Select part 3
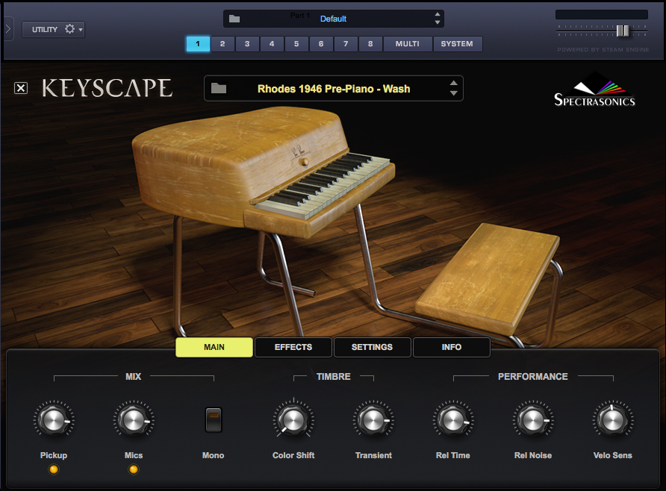Screen dimensions: 666x491 (x=247, y=44)
